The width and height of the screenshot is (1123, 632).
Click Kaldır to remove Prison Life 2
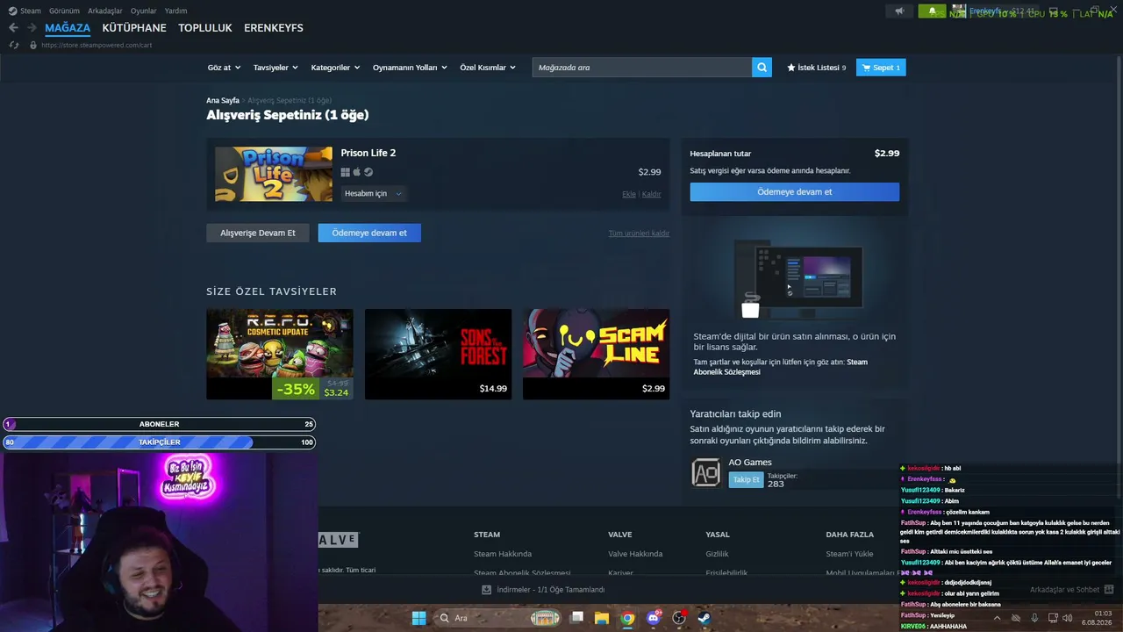coord(651,194)
